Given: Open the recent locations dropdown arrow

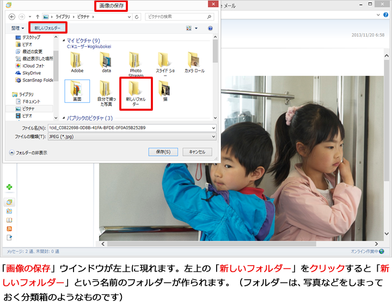Looking at the screenshot, I should [x=30, y=17].
